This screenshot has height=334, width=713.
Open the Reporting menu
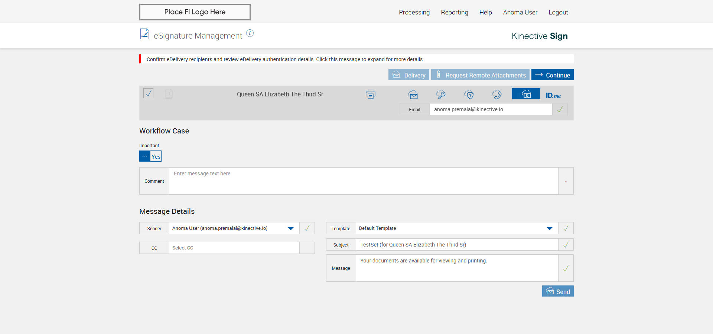click(455, 12)
